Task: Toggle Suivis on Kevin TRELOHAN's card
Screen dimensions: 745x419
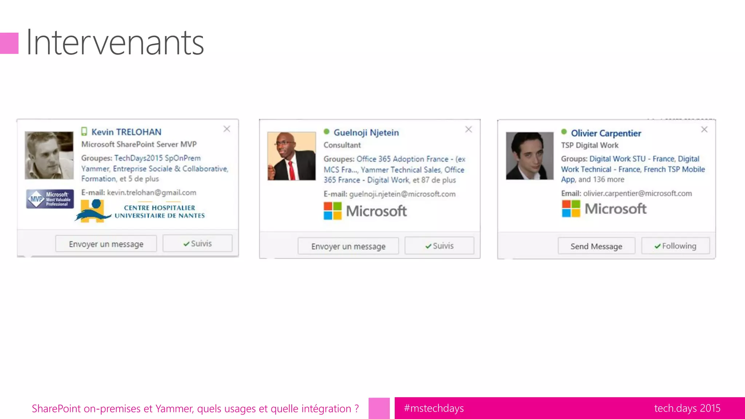Action: 197,243
